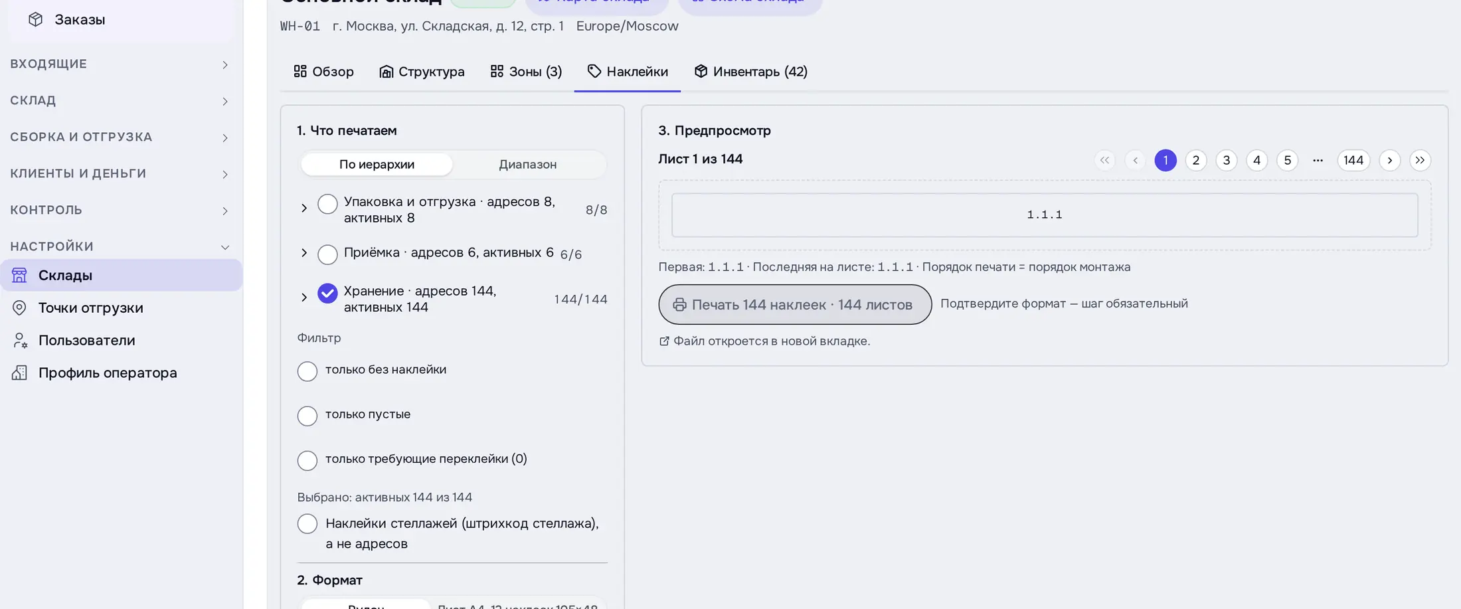Switch to the Структура tab
Viewport: 1461px width, 609px height.
[422, 72]
